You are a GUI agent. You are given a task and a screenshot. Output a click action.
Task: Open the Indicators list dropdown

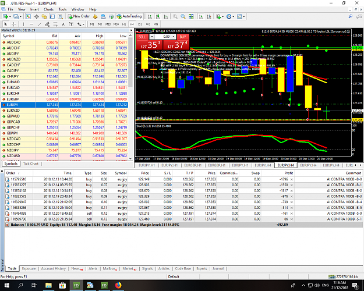(x=220, y=16)
